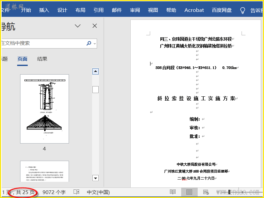This screenshot has height=198, width=264.
Task: Open the Acrobat ribbon tab
Action: coord(194,10)
